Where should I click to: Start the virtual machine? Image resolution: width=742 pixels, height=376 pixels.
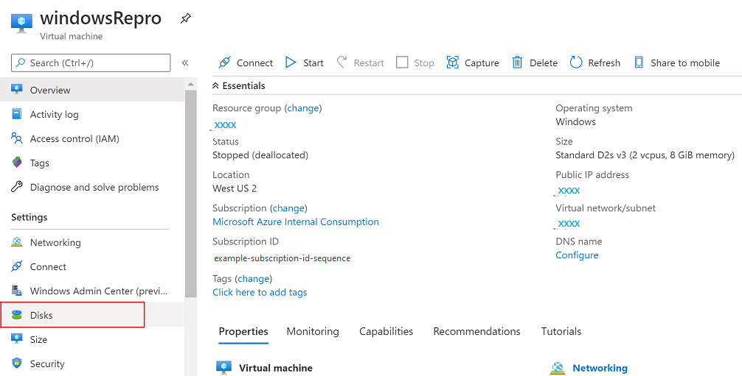click(291, 63)
